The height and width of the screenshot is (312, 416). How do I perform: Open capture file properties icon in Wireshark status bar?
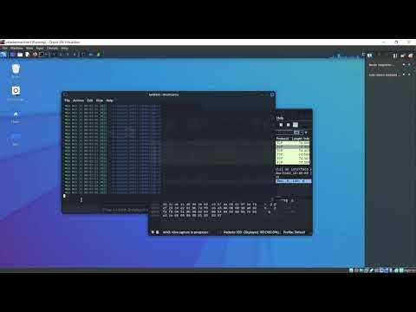coord(158,232)
